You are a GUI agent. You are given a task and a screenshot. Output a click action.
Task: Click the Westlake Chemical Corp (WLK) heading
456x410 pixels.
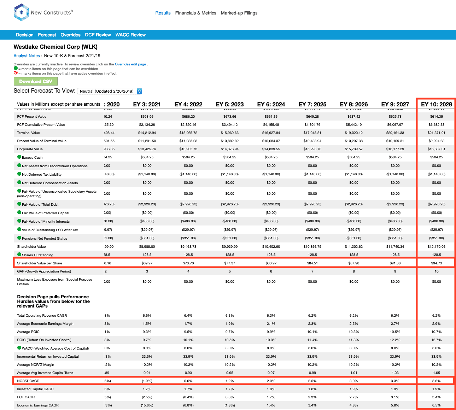tap(55, 47)
